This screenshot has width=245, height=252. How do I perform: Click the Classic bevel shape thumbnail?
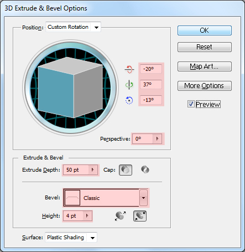[72, 198]
